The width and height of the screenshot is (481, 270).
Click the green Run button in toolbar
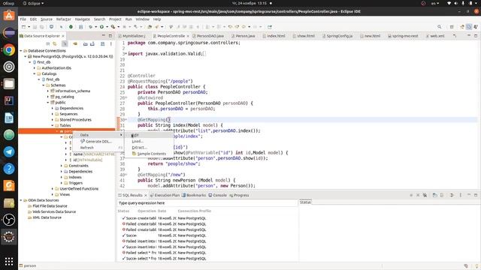[101, 27]
